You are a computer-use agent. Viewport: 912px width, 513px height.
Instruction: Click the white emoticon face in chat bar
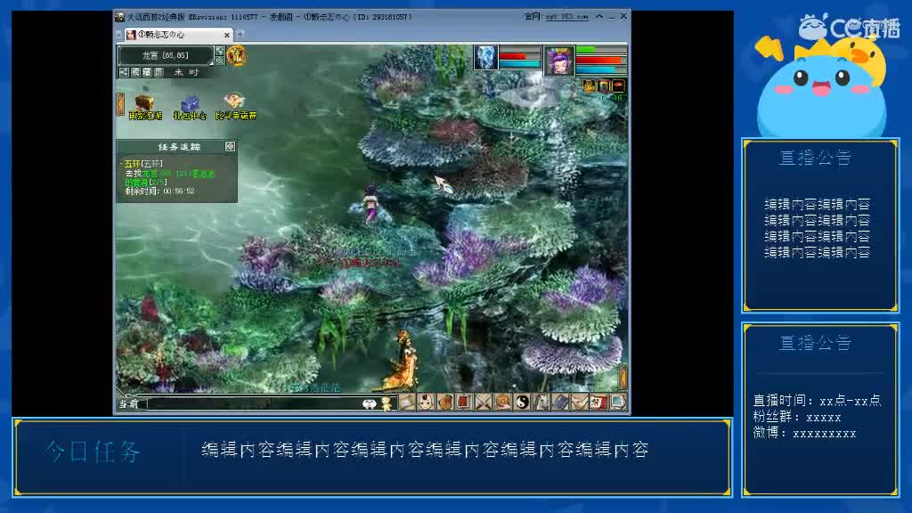(370, 403)
